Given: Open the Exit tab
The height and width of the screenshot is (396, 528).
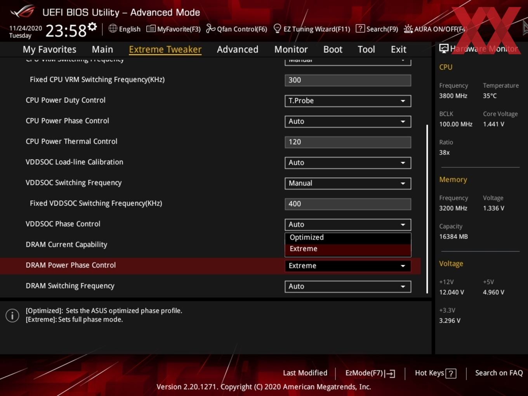Looking at the screenshot, I should (x=398, y=49).
